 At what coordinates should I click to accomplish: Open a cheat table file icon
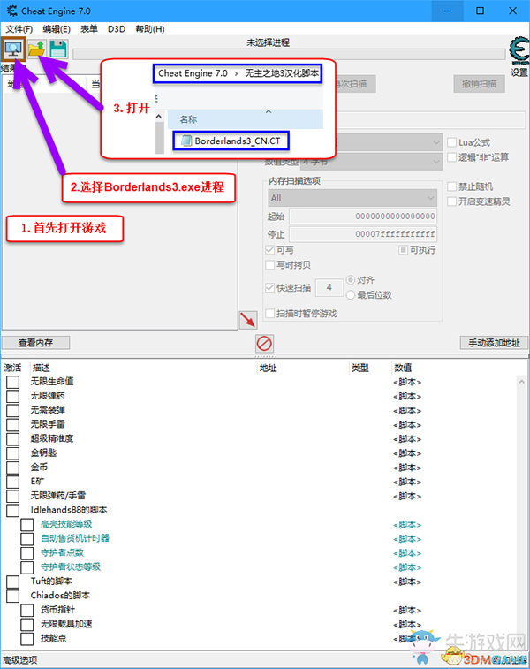37,49
